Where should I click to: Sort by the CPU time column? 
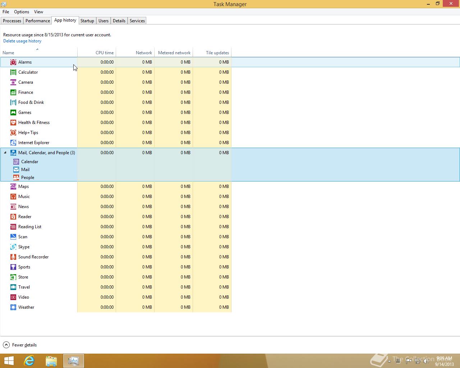point(97,52)
